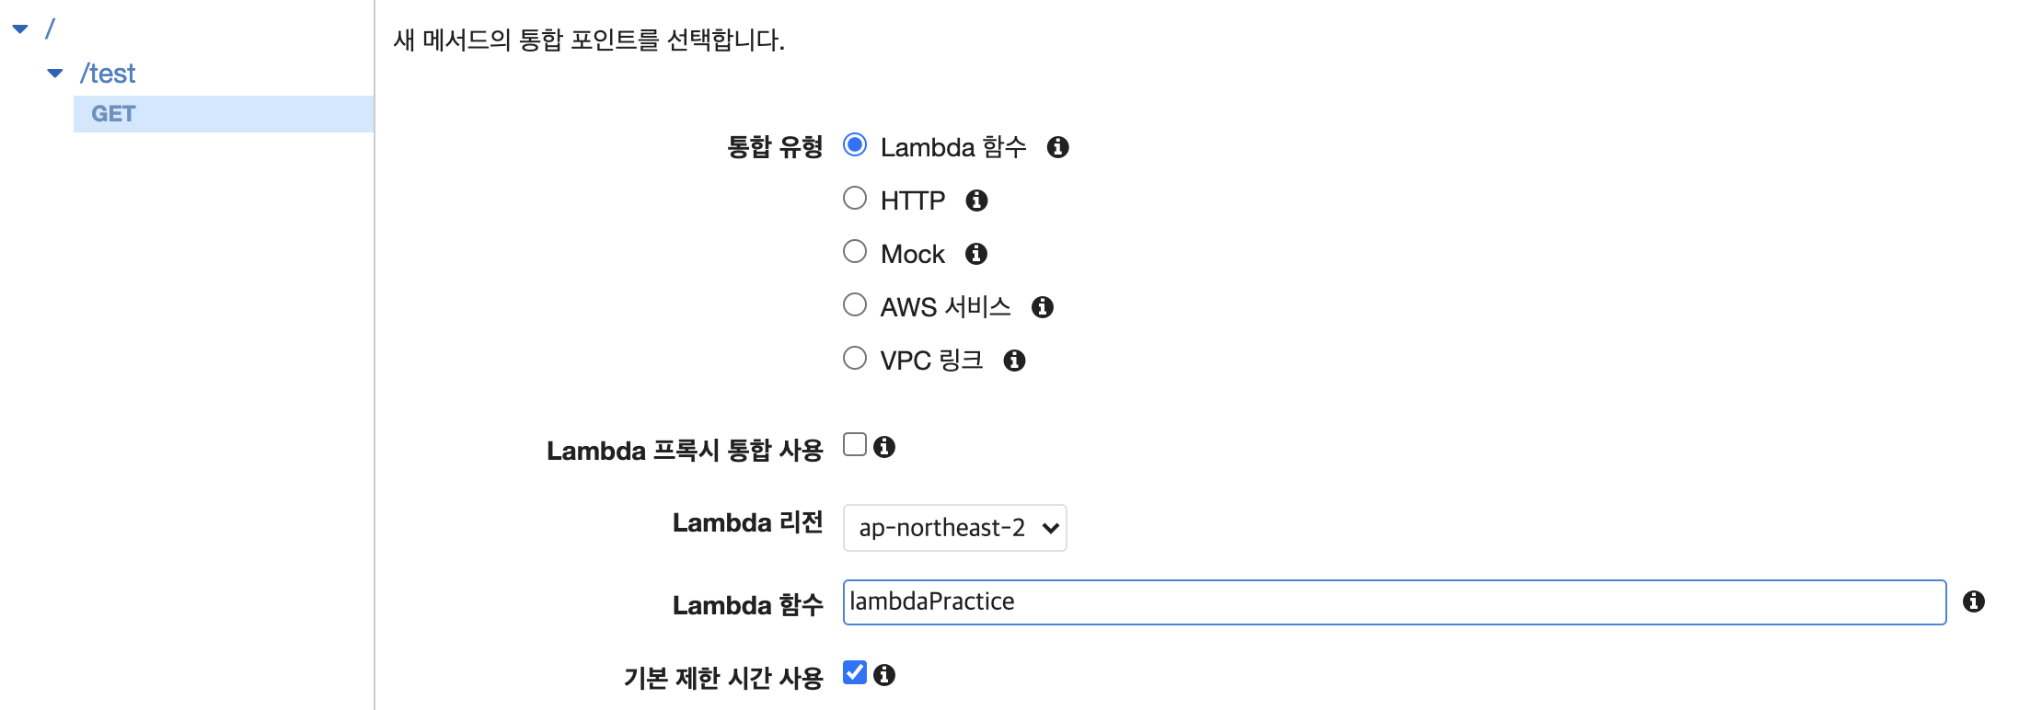Click info icon beside Mock option

coord(976,254)
